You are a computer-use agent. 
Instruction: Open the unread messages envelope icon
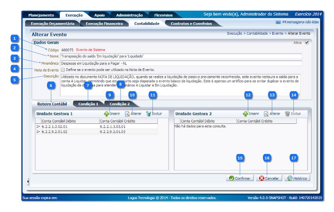click(278, 22)
